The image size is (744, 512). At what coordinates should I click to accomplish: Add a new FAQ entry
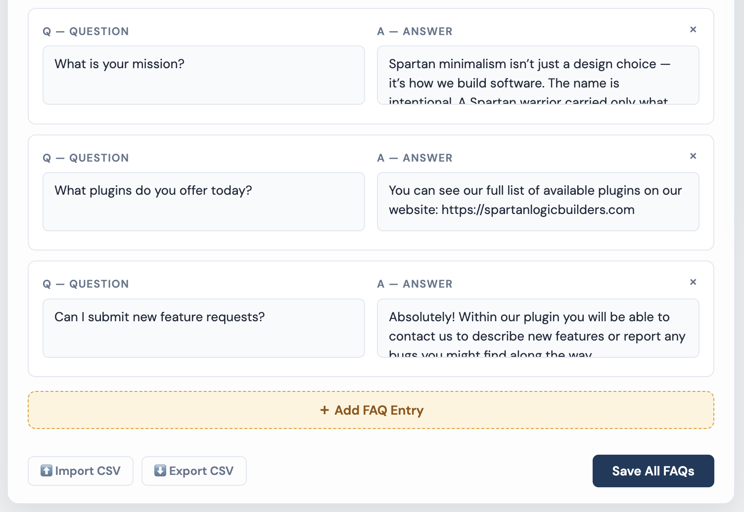(x=371, y=410)
